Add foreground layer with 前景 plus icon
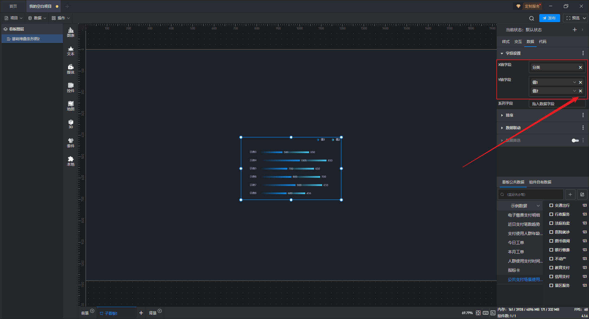The image size is (589, 319). [x=92, y=311]
